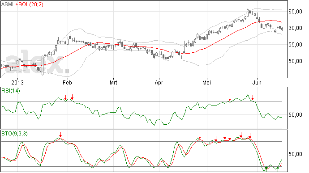Click the ASML+BOL(20;2) chart title
The height and width of the screenshot is (173, 309).
pos(22,4)
